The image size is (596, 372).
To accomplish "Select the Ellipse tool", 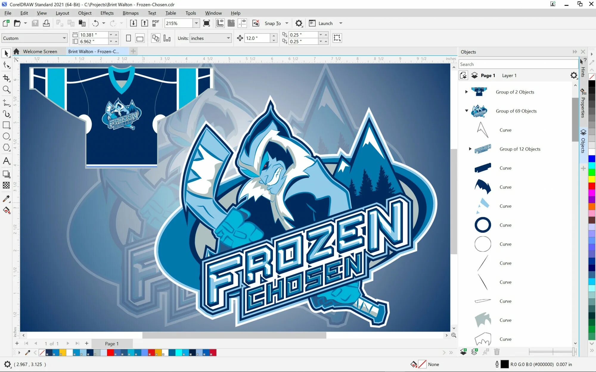I will (x=6, y=136).
